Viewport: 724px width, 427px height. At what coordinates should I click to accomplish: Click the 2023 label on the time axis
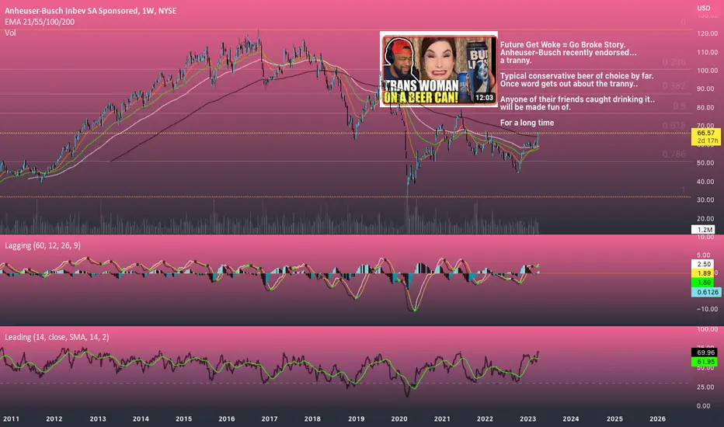[x=527, y=418]
